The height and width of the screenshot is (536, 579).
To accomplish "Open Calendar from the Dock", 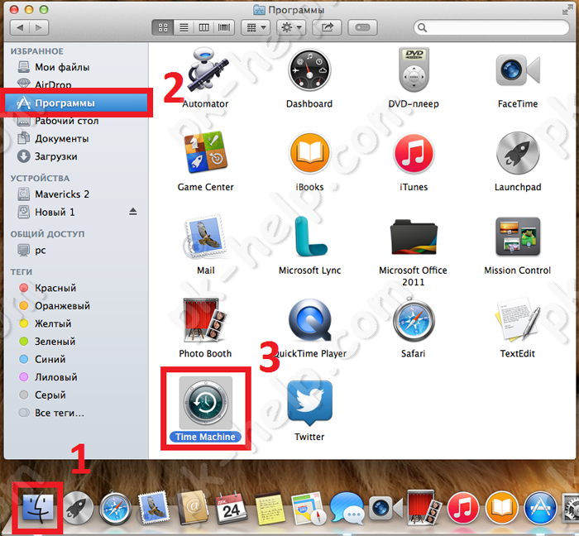I will click(231, 508).
